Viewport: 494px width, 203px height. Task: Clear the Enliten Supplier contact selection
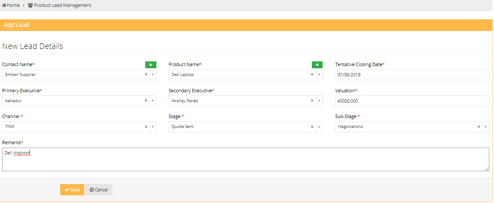click(146, 75)
